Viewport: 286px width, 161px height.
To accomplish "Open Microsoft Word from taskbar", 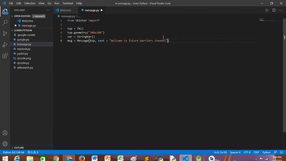I will click(x=95, y=158).
